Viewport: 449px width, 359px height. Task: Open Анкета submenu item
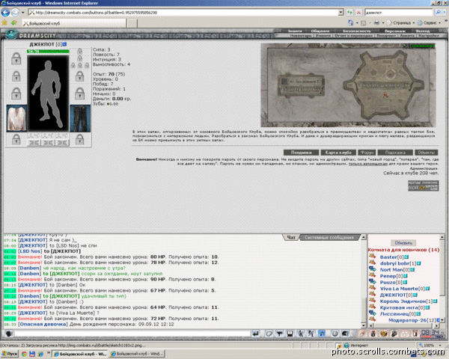coord(407,35)
